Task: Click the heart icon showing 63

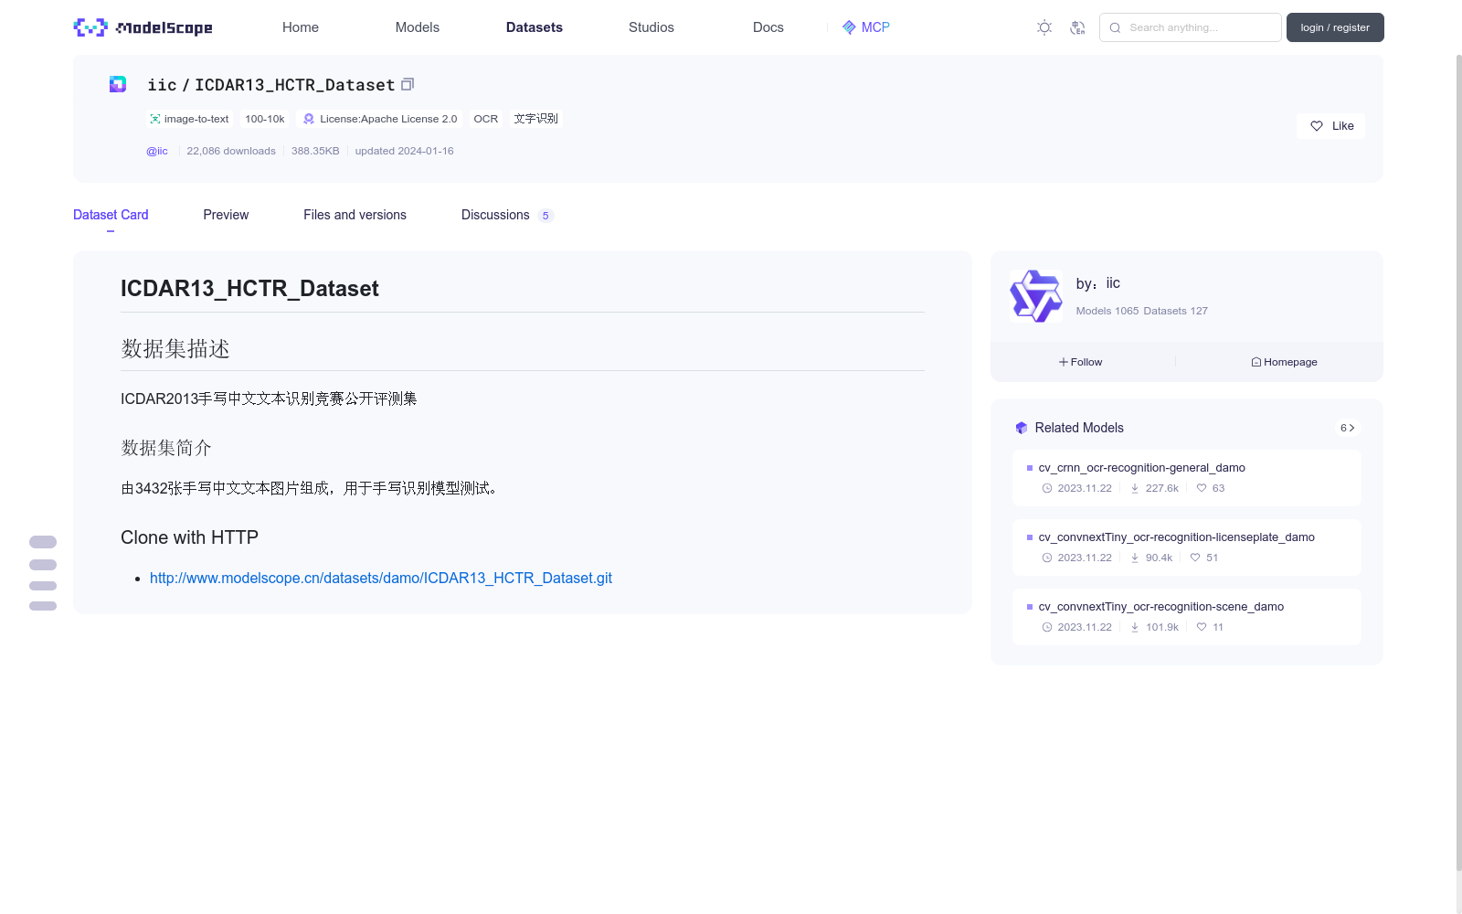Action: coord(1202,488)
